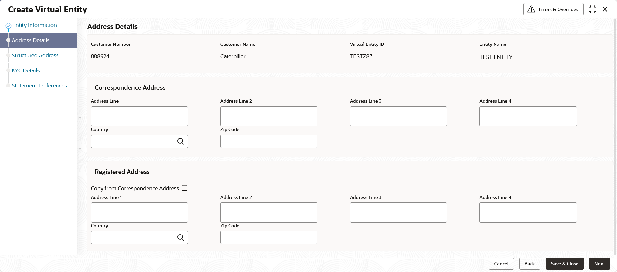Click Correspondence Address Line 1 field
This screenshot has height=272, width=617.
click(x=139, y=116)
